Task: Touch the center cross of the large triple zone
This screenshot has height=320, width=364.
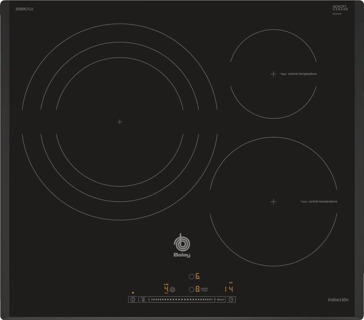Action: click(119, 122)
